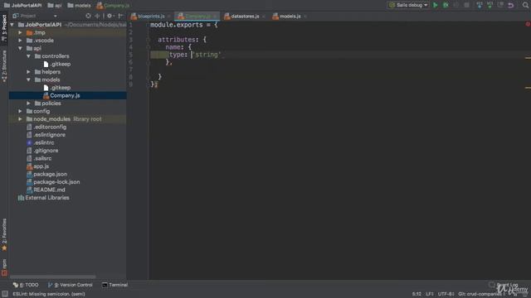Viewport: 531px width, 298px height.
Task: Click the Hide Project panel icon
Action: click(x=120, y=16)
